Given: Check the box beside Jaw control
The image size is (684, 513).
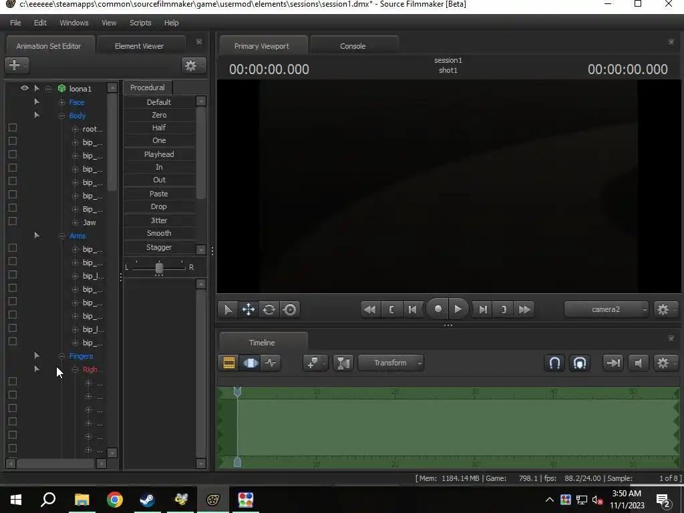Looking at the screenshot, I should tap(13, 221).
